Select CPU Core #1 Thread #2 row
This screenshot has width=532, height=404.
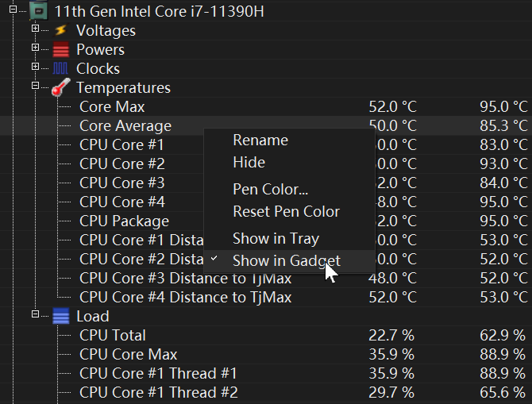[266, 392]
